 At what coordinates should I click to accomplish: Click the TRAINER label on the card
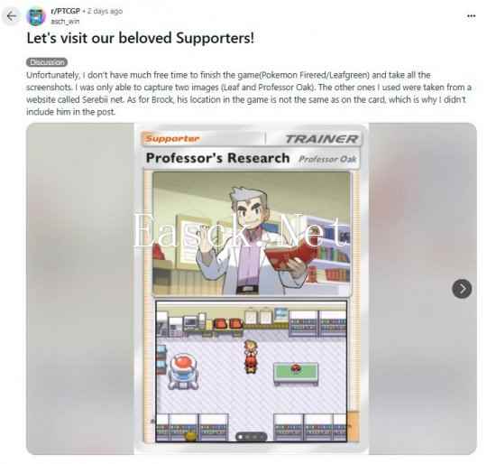[x=321, y=139]
